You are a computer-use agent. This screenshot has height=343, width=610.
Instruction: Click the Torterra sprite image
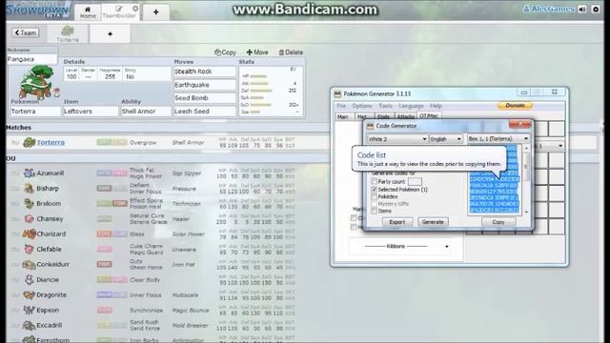(35, 82)
